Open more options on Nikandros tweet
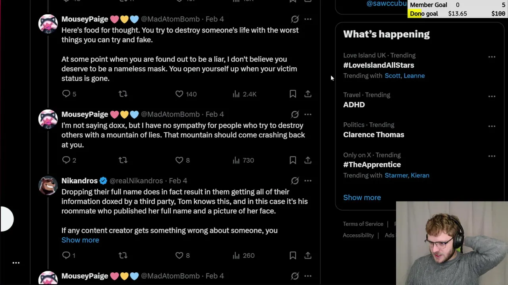Screen dimensions: 508x285 [x=308, y=180]
